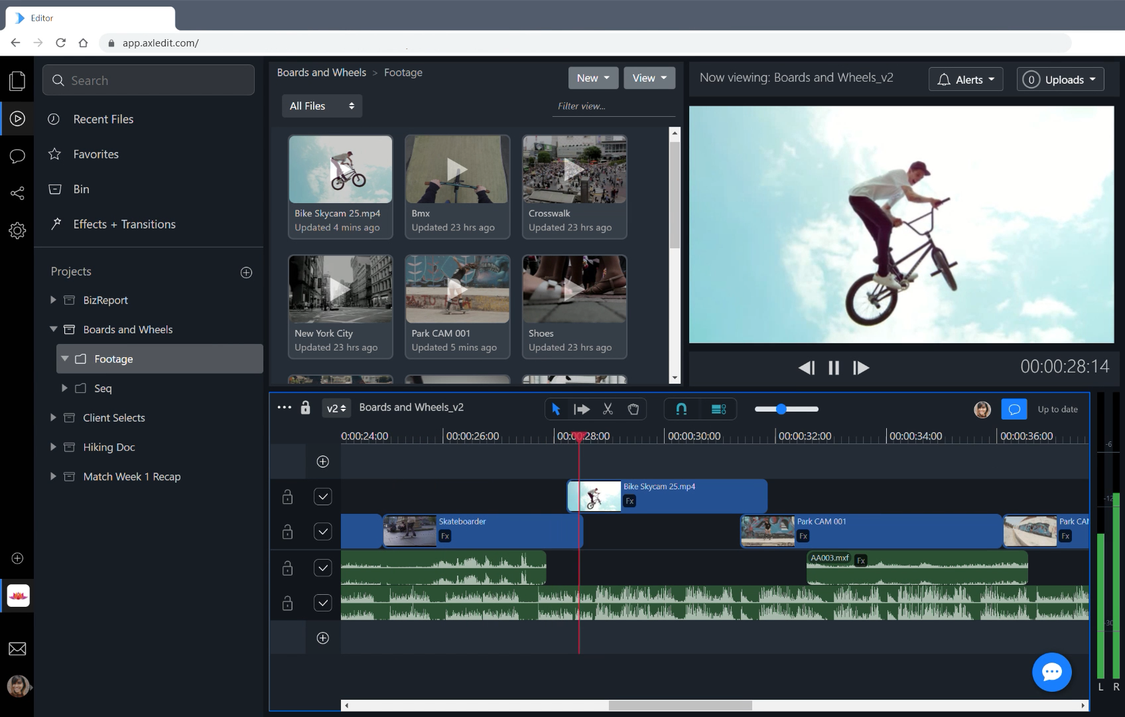
Task: Toggle timeline snapping with the magnet icon
Action: [x=681, y=409]
